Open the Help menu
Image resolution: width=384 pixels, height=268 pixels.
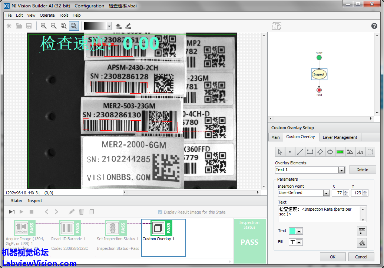pyautogui.click(x=77, y=15)
